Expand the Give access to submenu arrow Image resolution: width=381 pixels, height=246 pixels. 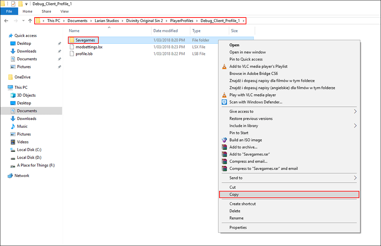pos(355,111)
